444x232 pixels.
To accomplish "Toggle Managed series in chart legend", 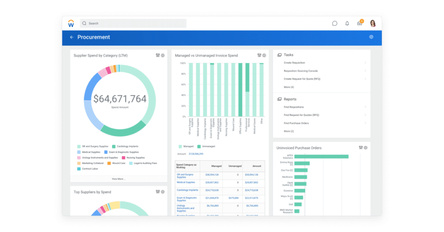I will [186, 146].
